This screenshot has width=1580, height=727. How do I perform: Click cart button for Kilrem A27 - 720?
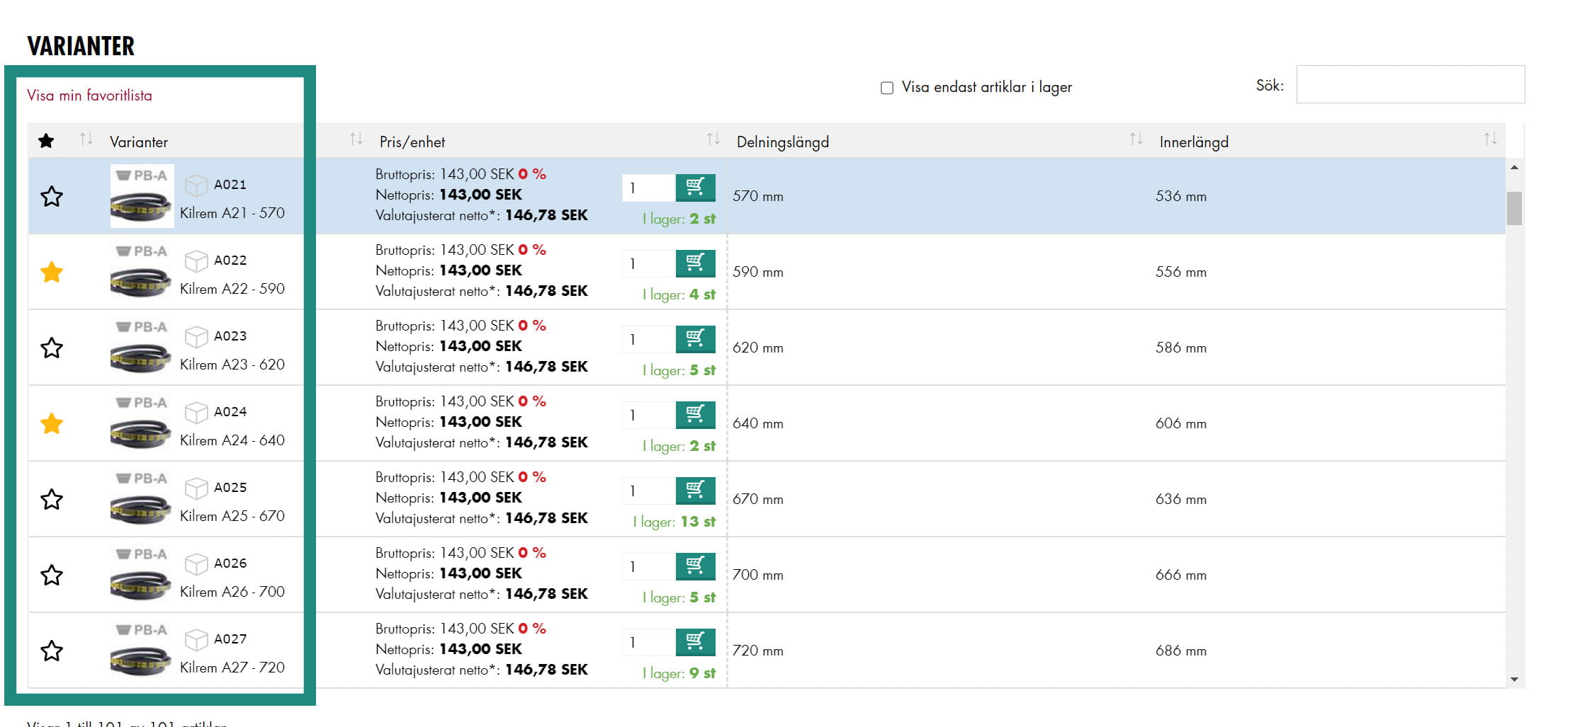(694, 641)
